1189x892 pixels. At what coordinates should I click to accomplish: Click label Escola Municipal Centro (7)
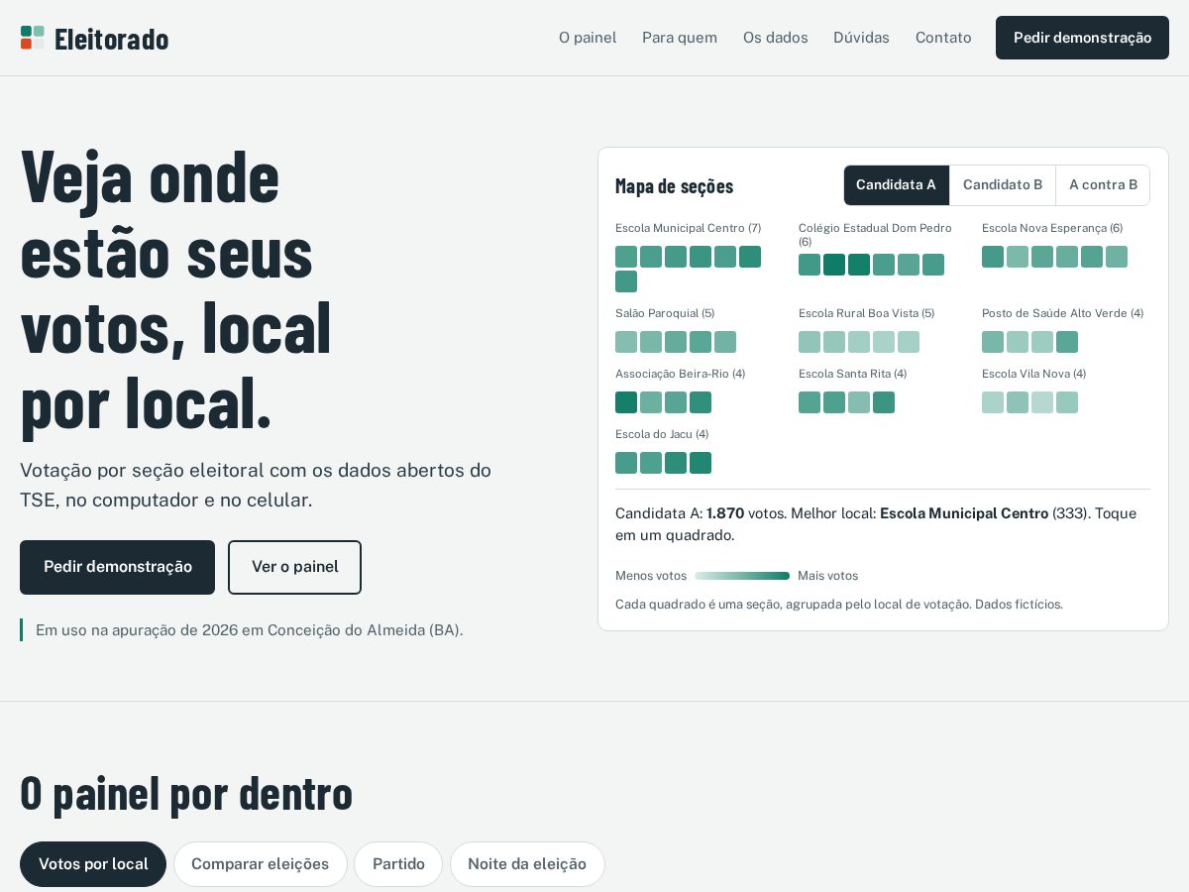pyautogui.click(x=688, y=228)
